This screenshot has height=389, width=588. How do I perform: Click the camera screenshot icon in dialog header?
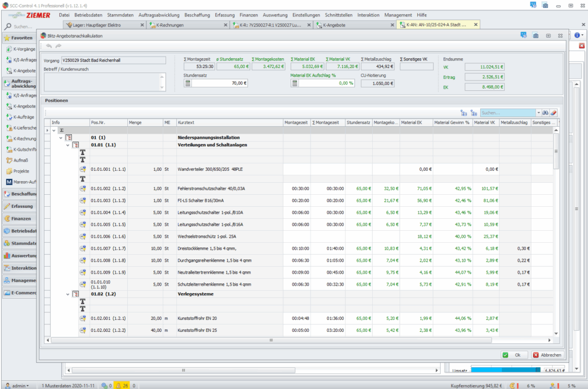535,35
